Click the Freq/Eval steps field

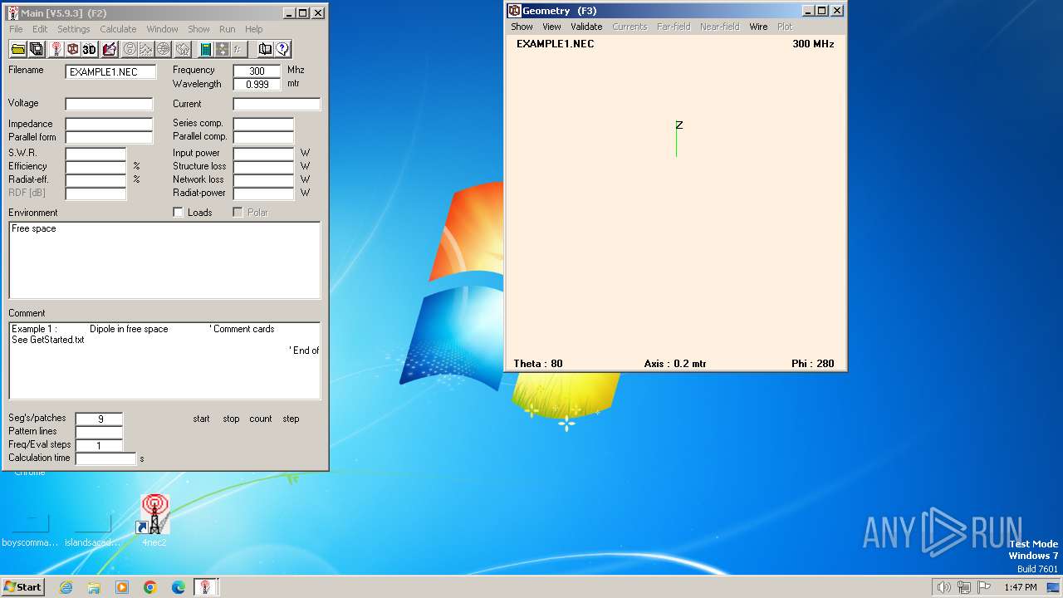point(99,446)
